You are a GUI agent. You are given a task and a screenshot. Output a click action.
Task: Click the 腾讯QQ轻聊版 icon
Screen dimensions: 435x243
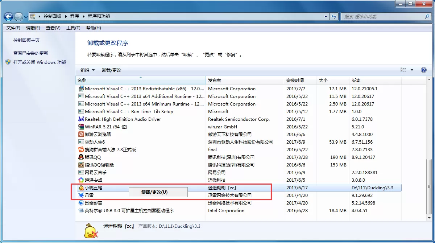coord(81,165)
